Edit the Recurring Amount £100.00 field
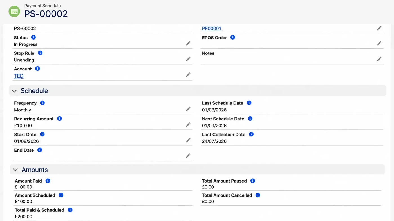Image resolution: width=394 pixels, height=221 pixels. [188, 125]
